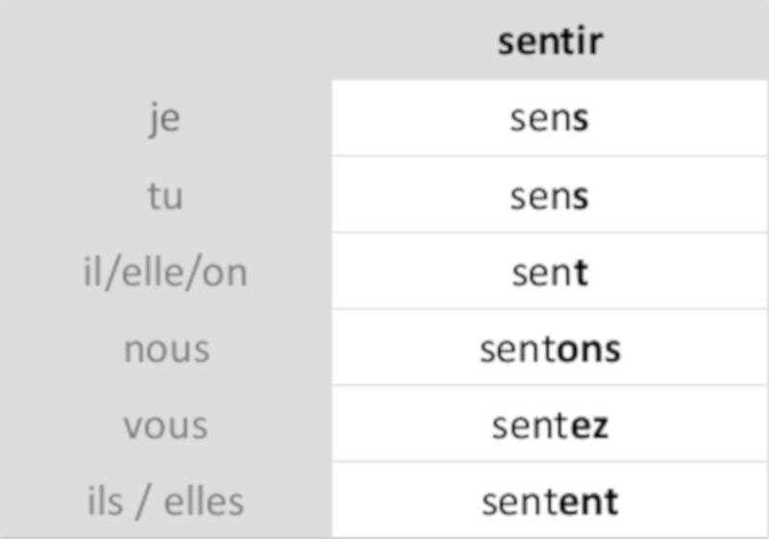Viewport: 769px width, 539px height.
Task: Select the 'nous' pronoun cell
Action: click(x=165, y=350)
